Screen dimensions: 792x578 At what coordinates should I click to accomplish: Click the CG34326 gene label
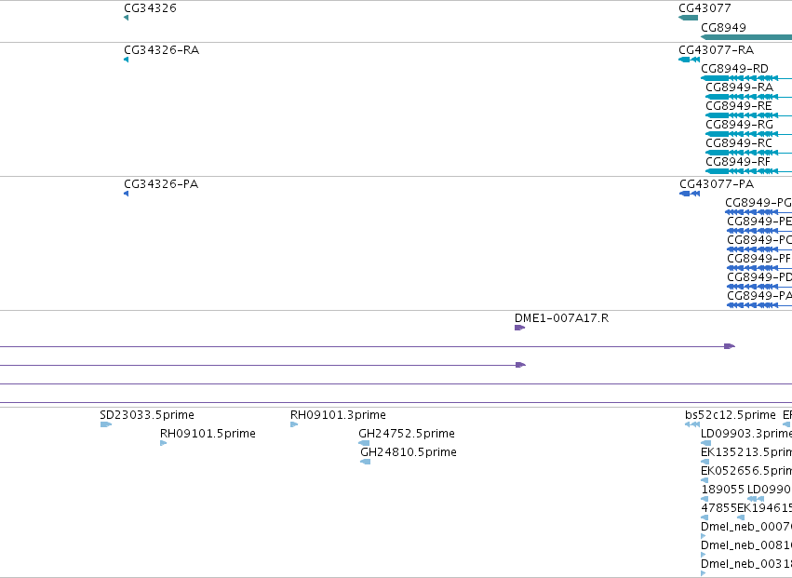coord(150,8)
